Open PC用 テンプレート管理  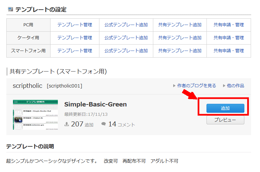(x=75, y=25)
